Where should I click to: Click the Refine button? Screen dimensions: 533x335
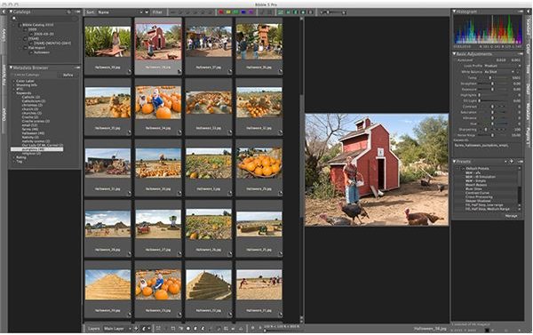click(x=68, y=75)
